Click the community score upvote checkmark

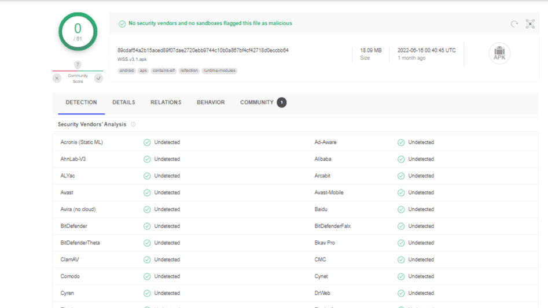click(98, 78)
